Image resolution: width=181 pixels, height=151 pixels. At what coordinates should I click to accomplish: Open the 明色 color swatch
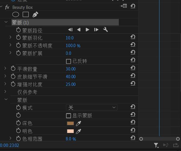70,131
